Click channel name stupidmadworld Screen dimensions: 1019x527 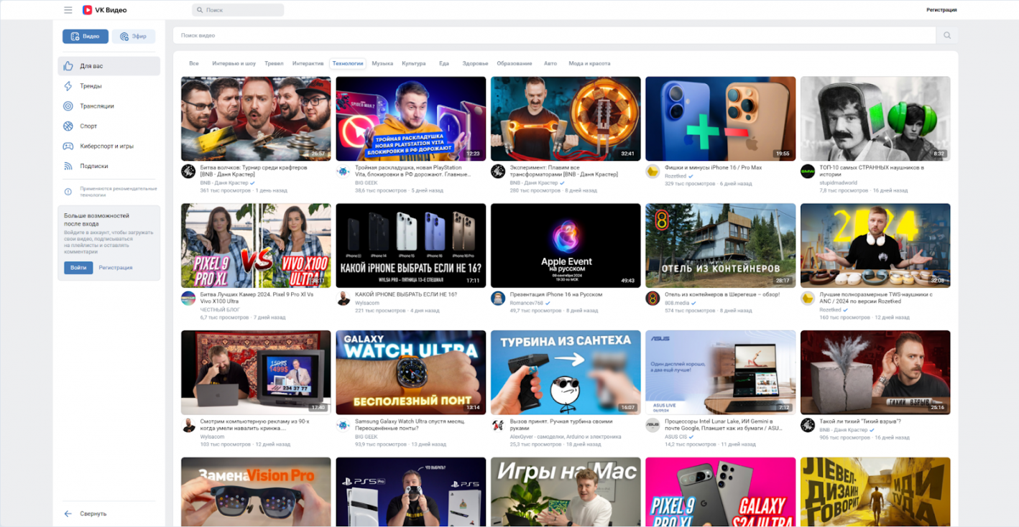tap(839, 183)
